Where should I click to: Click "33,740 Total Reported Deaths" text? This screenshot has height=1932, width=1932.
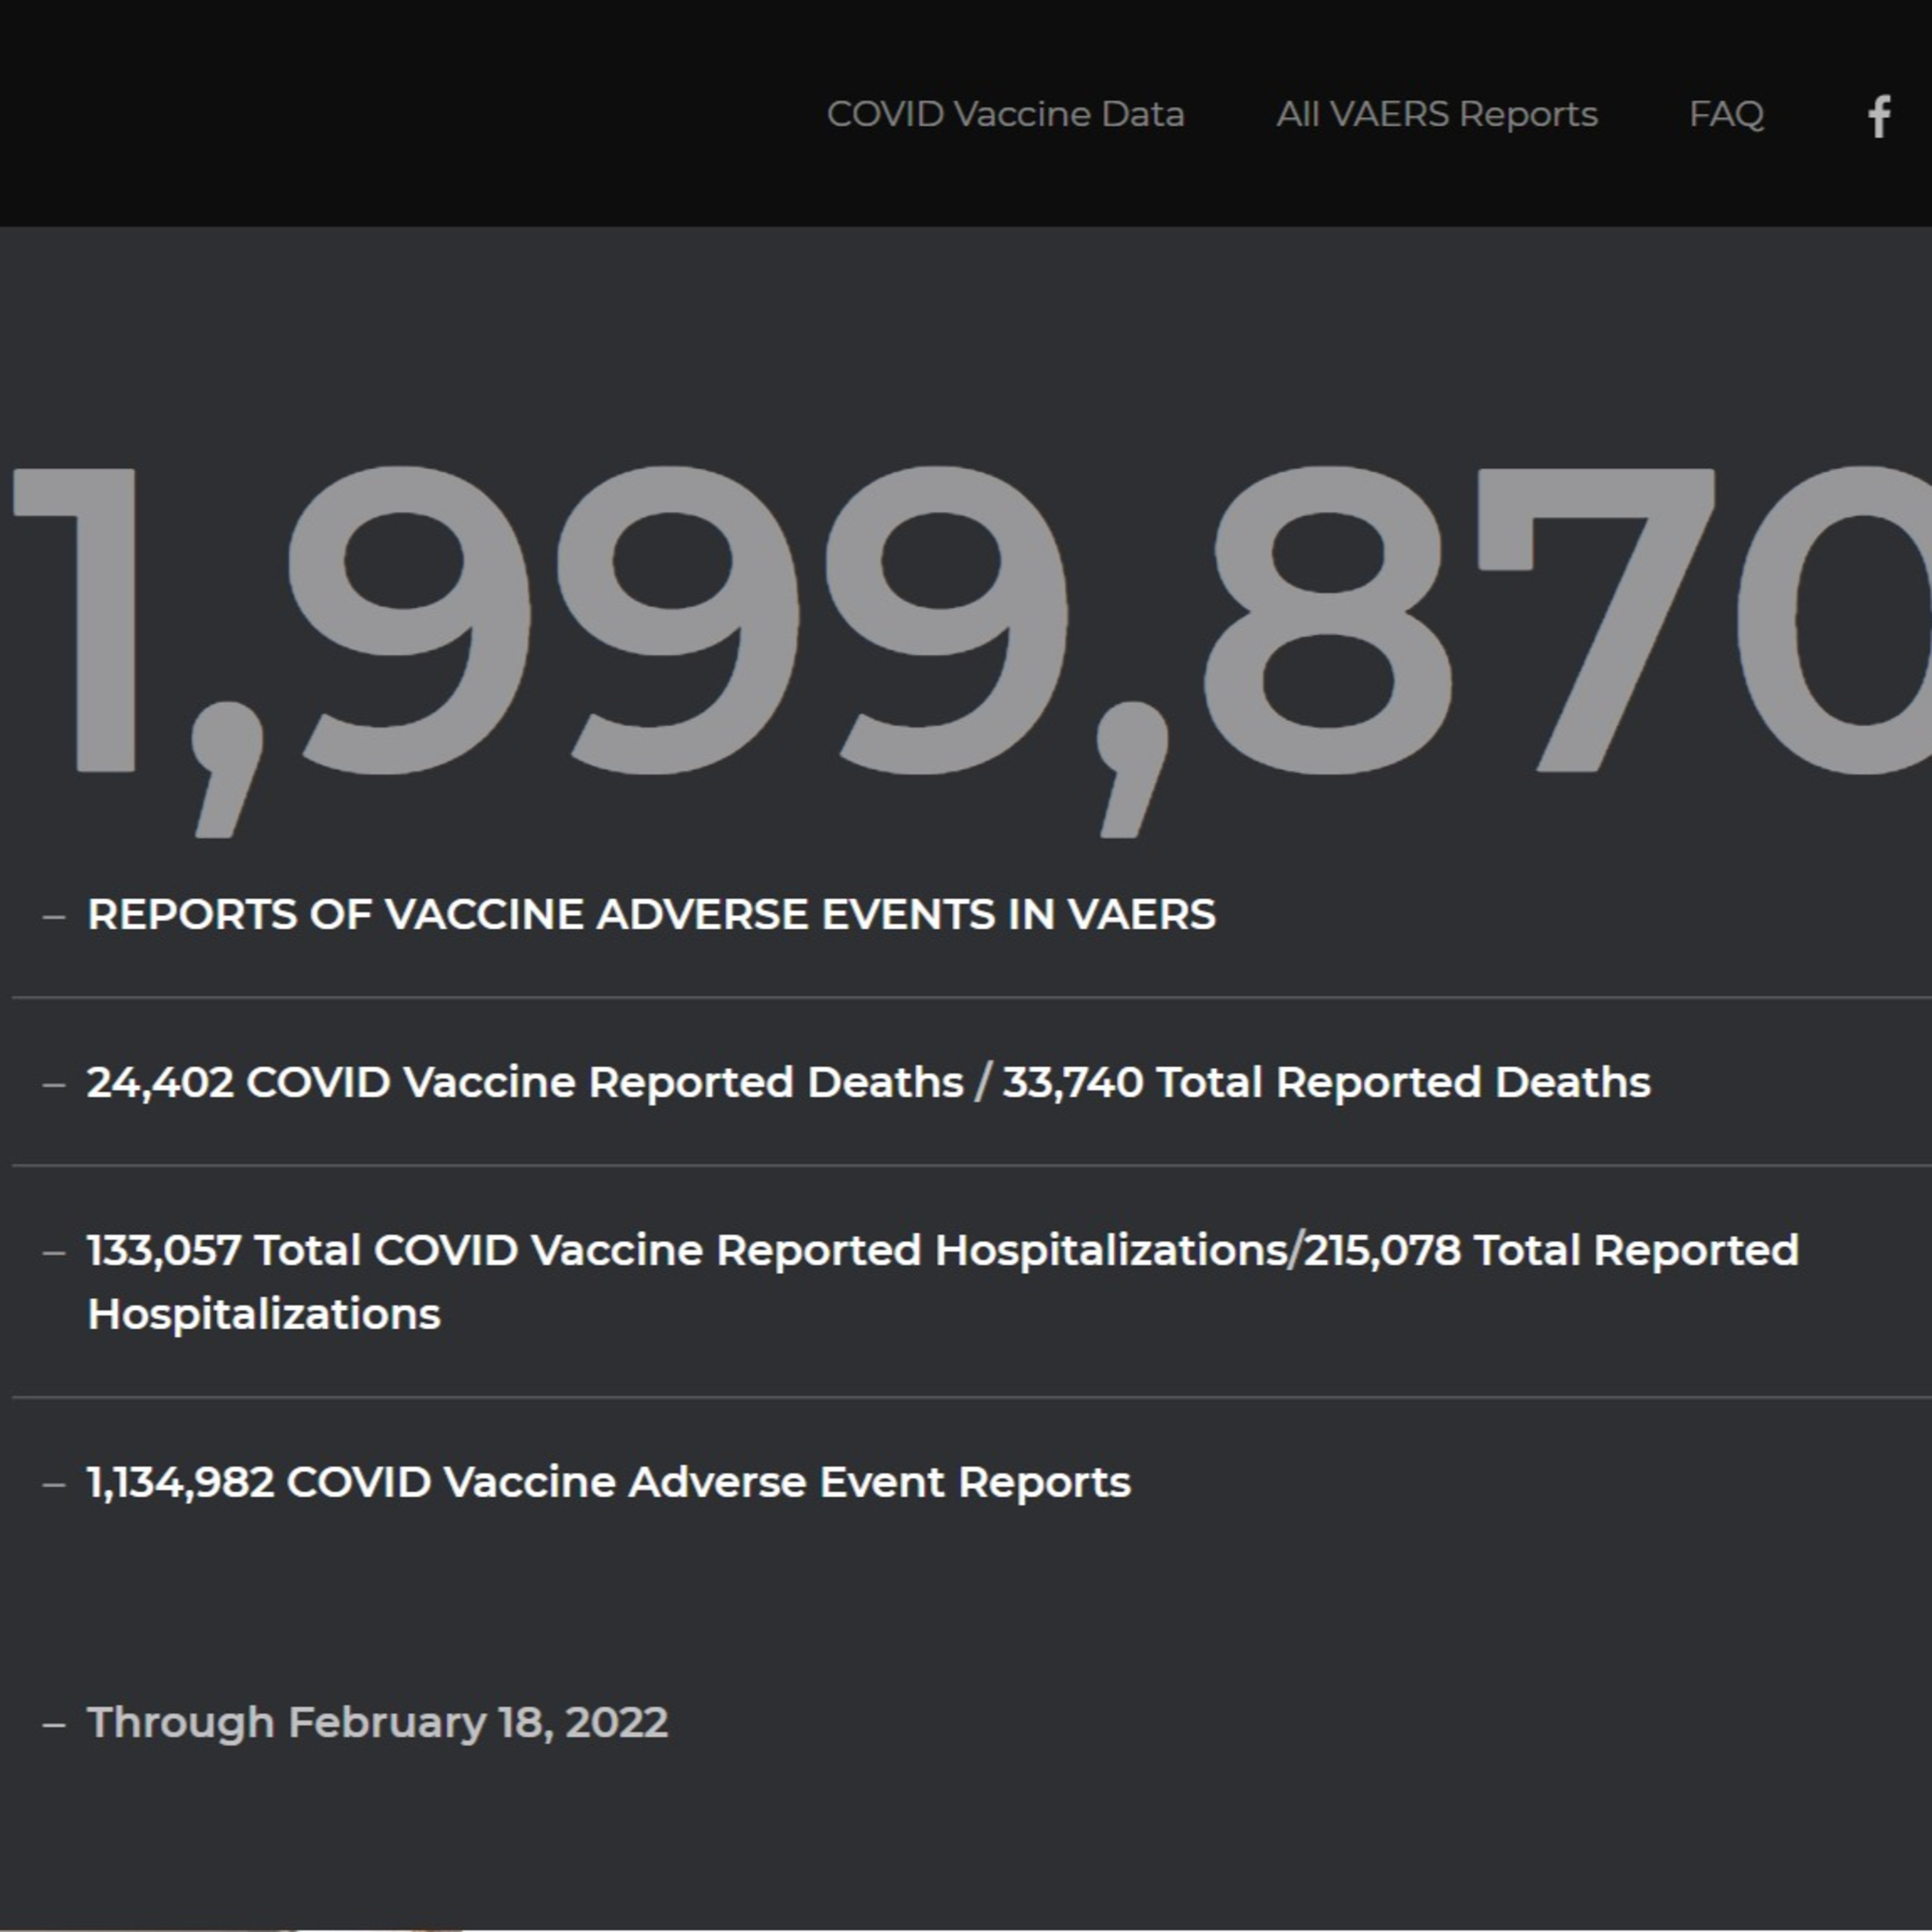[x=1326, y=1082]
